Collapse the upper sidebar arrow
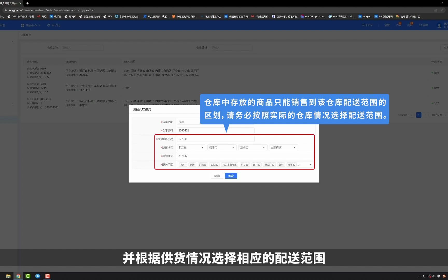Screen dimensions: 448x280 click(x=13, y=42)
